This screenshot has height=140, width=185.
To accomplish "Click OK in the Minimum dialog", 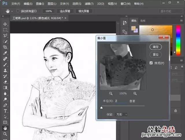I will point(156,47).
